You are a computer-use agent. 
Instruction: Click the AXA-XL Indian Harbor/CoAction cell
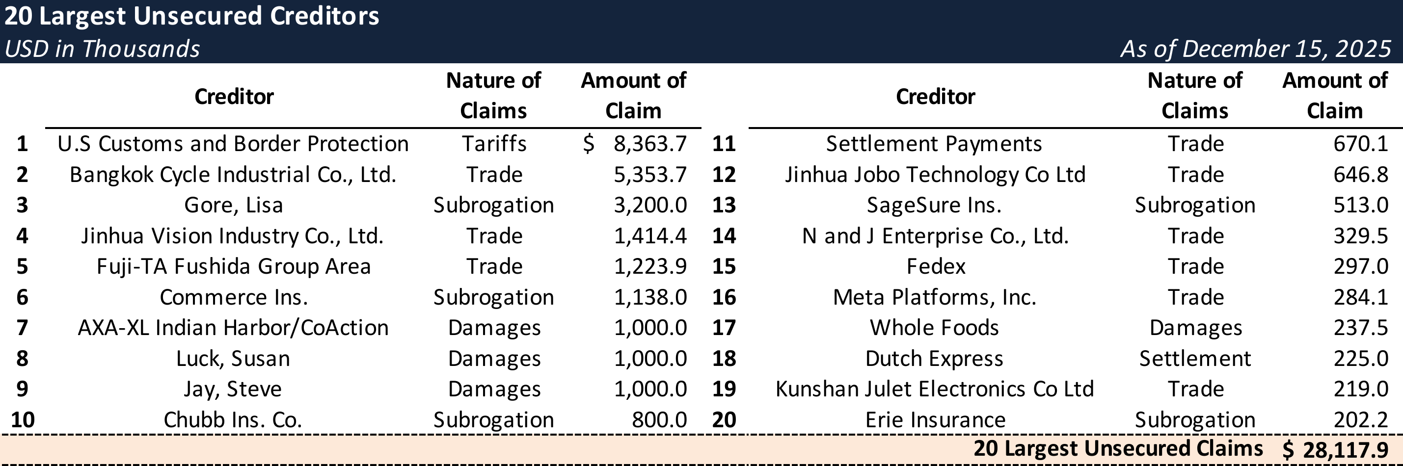233,328
